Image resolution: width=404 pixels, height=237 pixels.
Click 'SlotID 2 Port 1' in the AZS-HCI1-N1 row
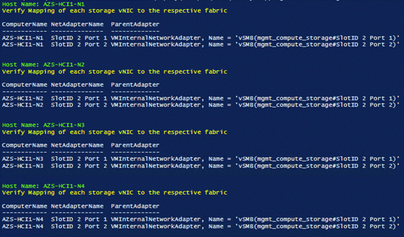click(79, 38)
